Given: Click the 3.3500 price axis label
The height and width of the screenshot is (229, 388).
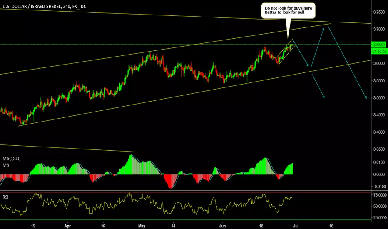Looking at the screenshot, I should click(x=379, y=149).
